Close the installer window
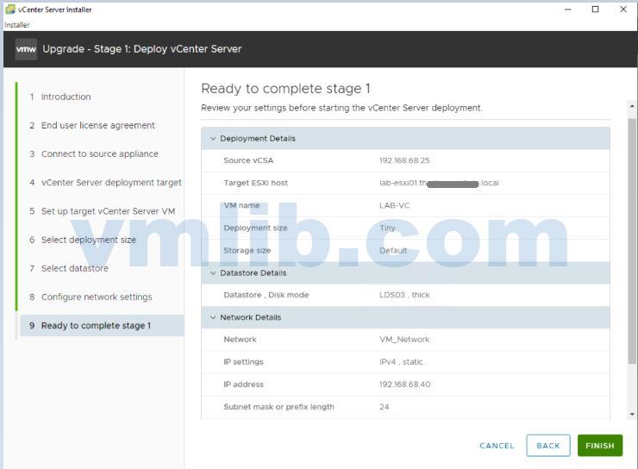 623,9
